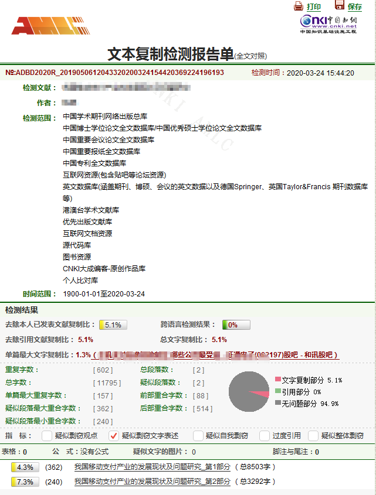This screenshot has width=376, height=495.
Task: Click the printer icon at top
Action: click(x=298, y=6)
